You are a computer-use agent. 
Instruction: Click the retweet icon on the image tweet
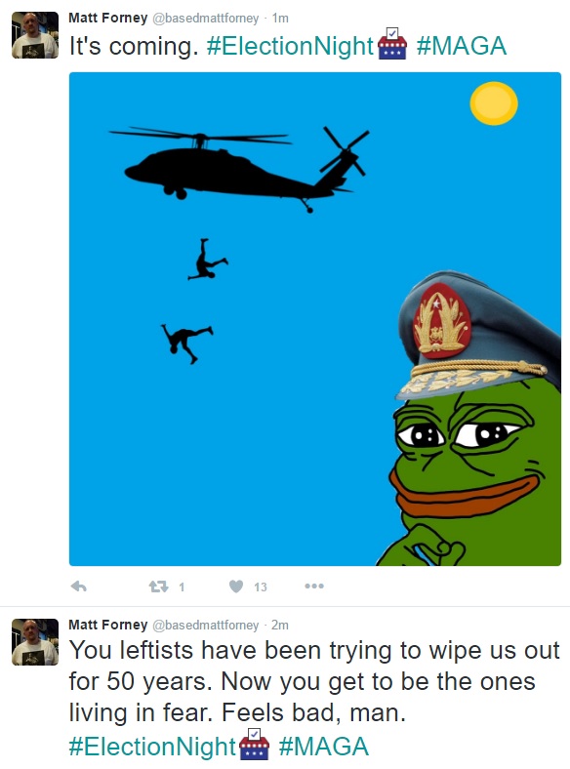pos(158,587)
